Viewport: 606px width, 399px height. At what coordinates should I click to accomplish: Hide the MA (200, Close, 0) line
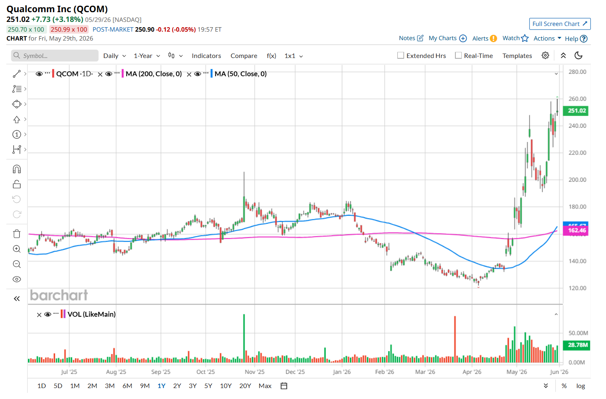pos(109,74)
